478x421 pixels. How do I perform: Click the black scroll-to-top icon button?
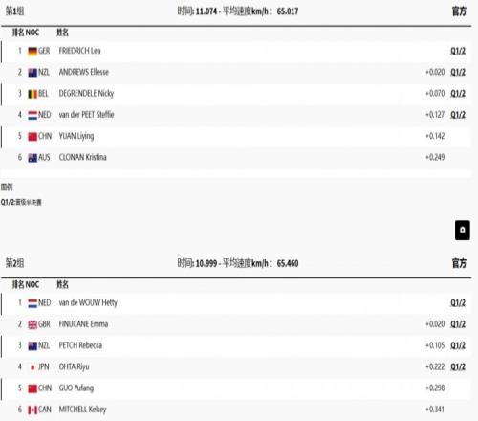463,230
